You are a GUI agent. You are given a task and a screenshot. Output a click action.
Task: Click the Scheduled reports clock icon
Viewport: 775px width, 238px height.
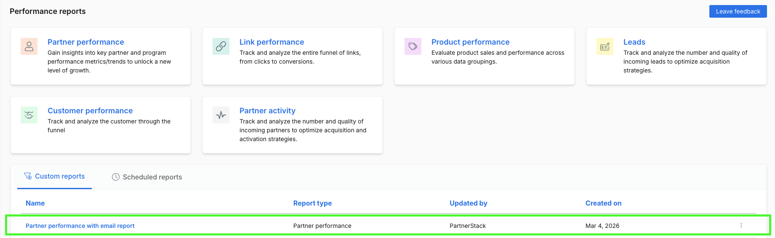116,177
